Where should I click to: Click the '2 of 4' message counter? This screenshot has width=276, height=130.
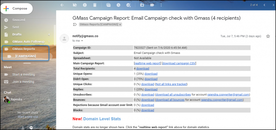click(254, 5)
